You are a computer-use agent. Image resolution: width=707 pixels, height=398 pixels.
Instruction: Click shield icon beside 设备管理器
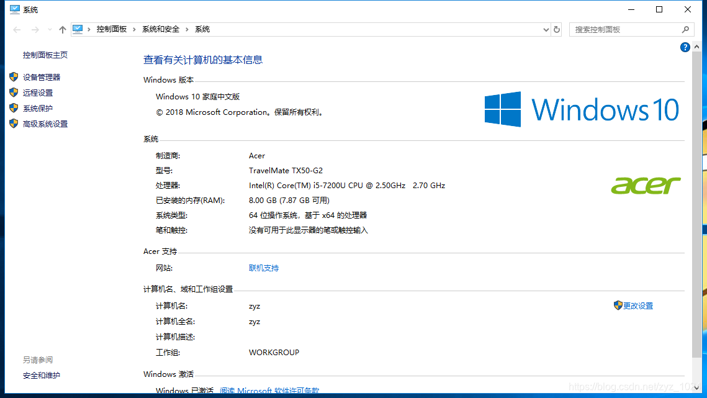[14, 77]
